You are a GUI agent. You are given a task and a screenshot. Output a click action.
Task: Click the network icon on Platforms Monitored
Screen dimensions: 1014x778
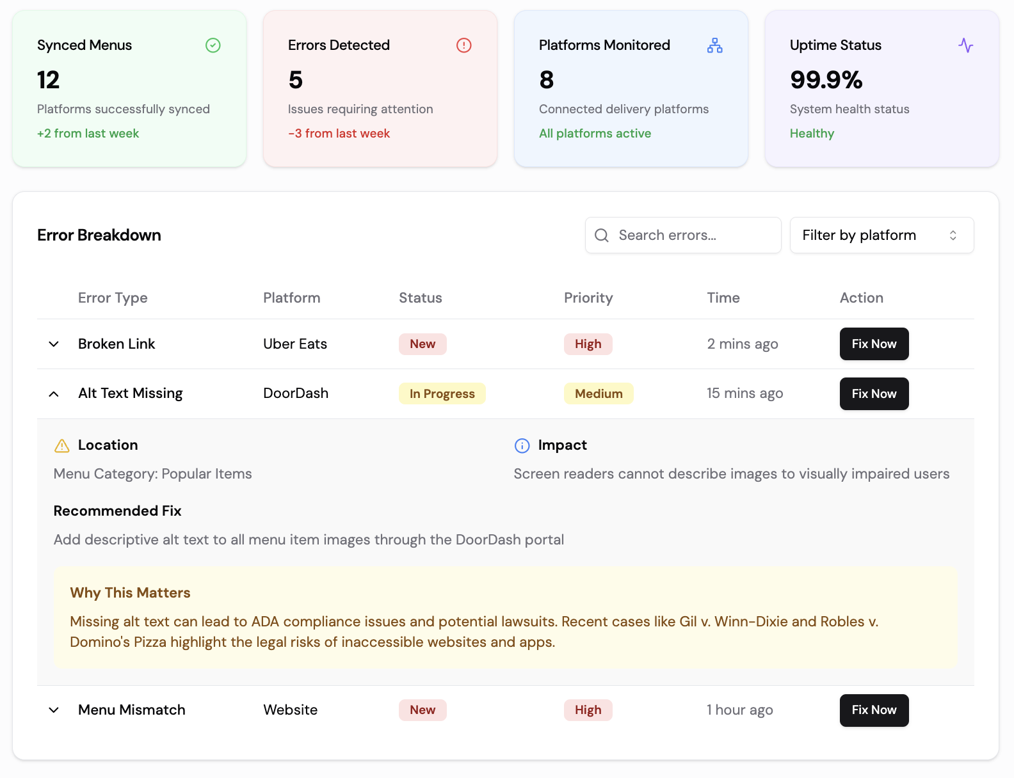point(715,45)
